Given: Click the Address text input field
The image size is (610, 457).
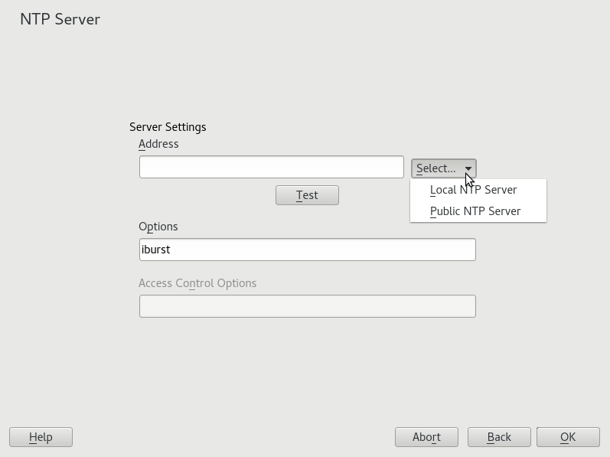Looking at the screenshot, I should click(x=271, y=167).
